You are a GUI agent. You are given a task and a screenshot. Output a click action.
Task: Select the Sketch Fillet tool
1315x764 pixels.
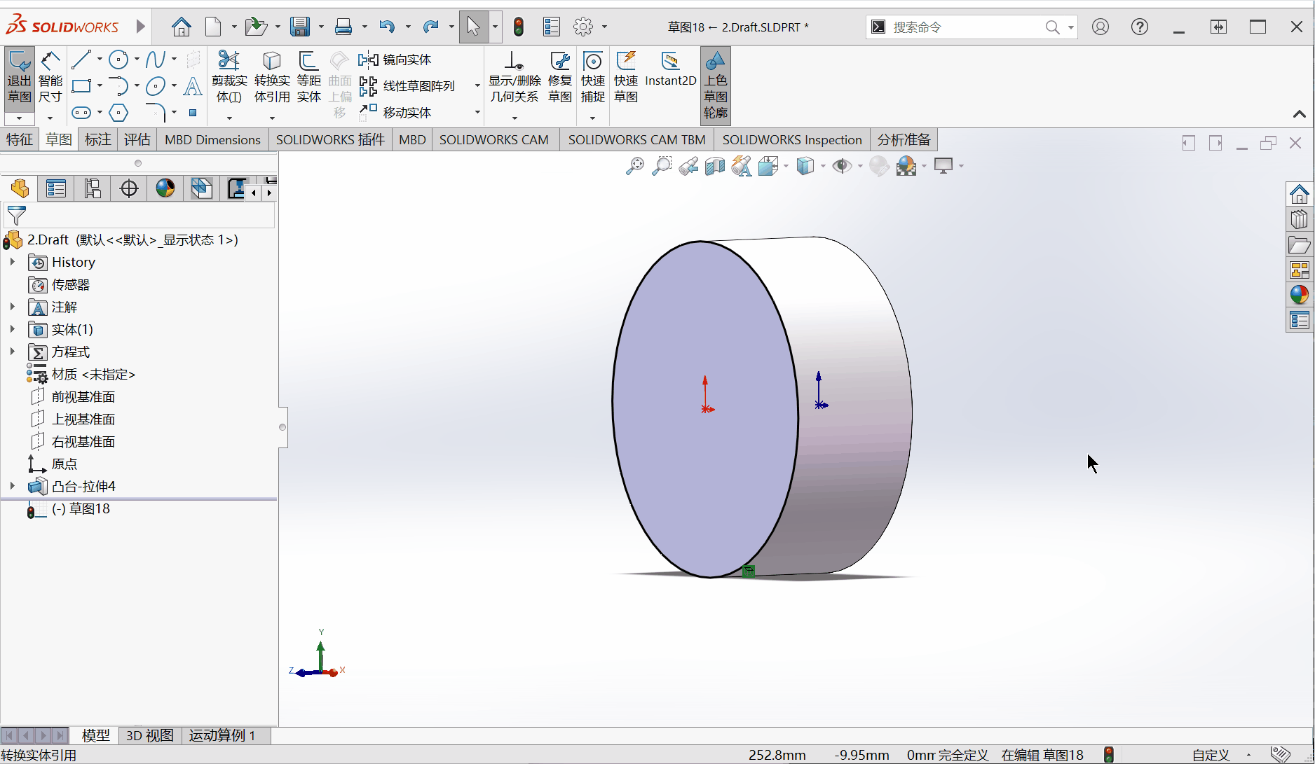(x=156, y=113)
